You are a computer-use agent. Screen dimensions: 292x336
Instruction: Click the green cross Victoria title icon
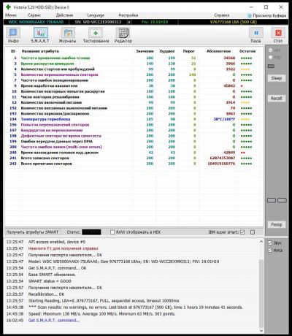pos(8,7)
